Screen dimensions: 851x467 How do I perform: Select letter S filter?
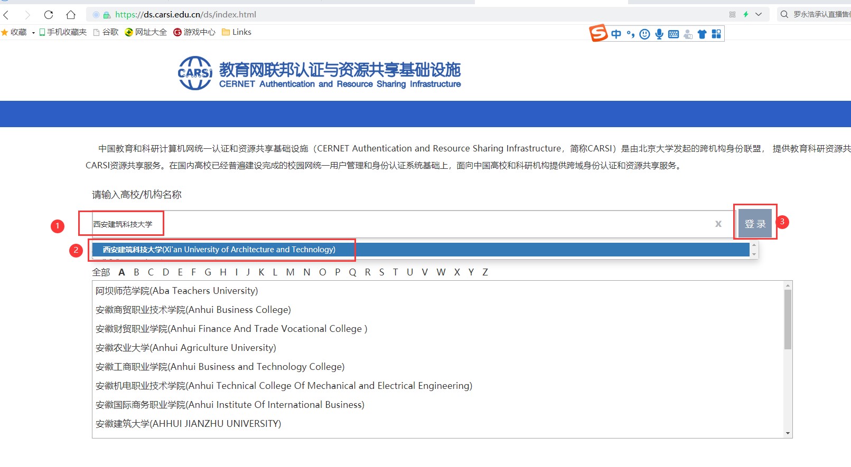(382, 272)
